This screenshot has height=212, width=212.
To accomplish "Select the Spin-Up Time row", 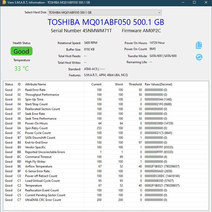I will [x=106, y=99].
